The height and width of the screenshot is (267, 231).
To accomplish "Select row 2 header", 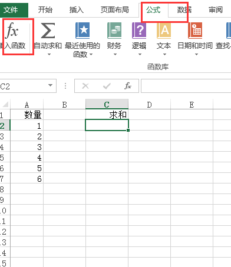I will coord(5,125).
